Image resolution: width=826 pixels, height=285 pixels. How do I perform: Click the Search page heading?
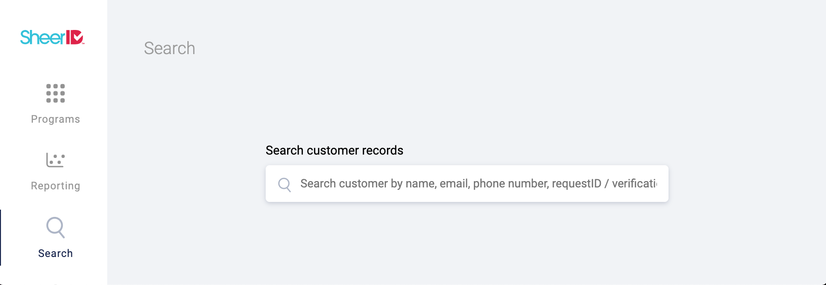[x=170, y=48]
